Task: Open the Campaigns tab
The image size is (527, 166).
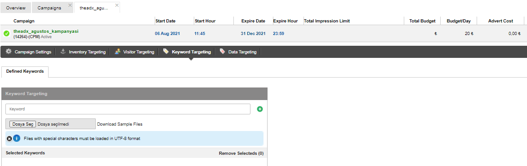Action: [x=49, y=8]
